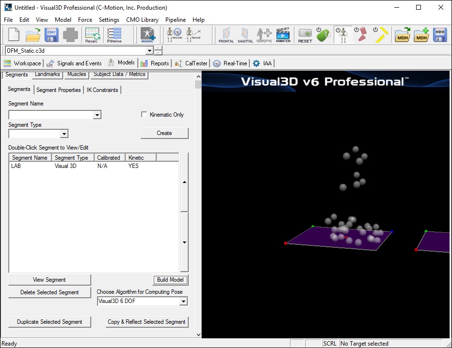Click the Segment Name column header
Viewport: 452px width, 348px height.
coord(30,158)
